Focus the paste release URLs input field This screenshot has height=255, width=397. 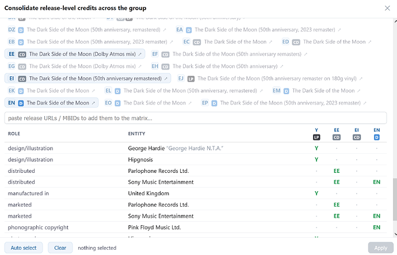pos(196,118)
